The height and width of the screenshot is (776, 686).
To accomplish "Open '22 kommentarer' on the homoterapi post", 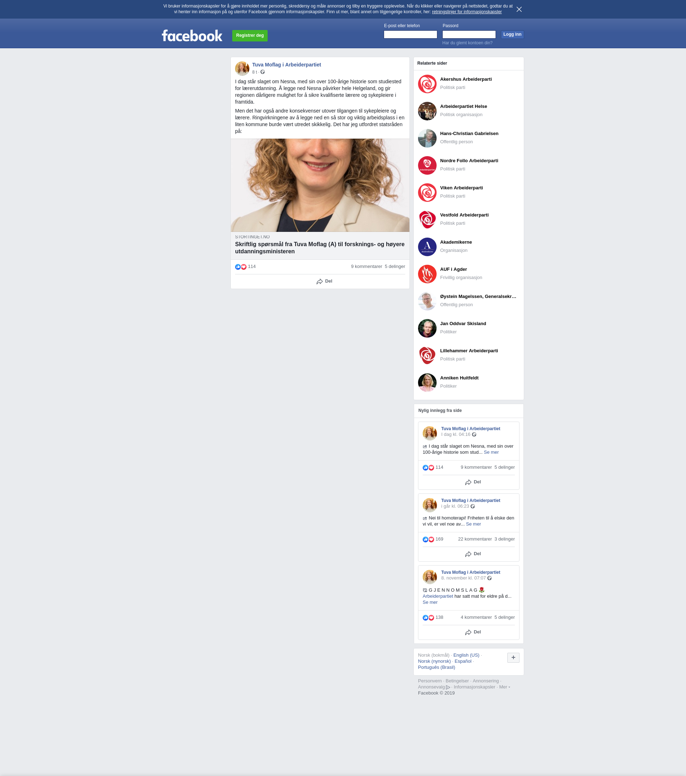I will click(x=475, y=539).
